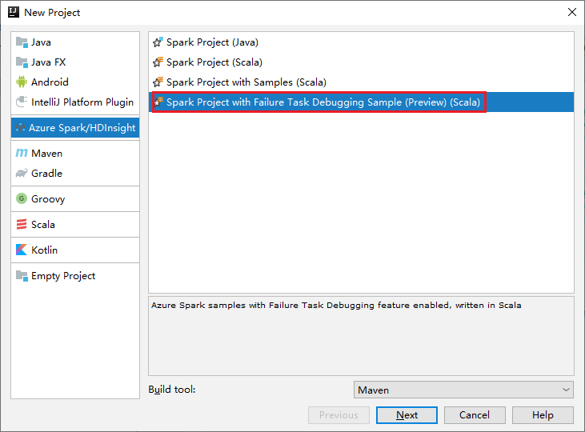Click the Scala red stripes icon

click(x=22, y=224)
